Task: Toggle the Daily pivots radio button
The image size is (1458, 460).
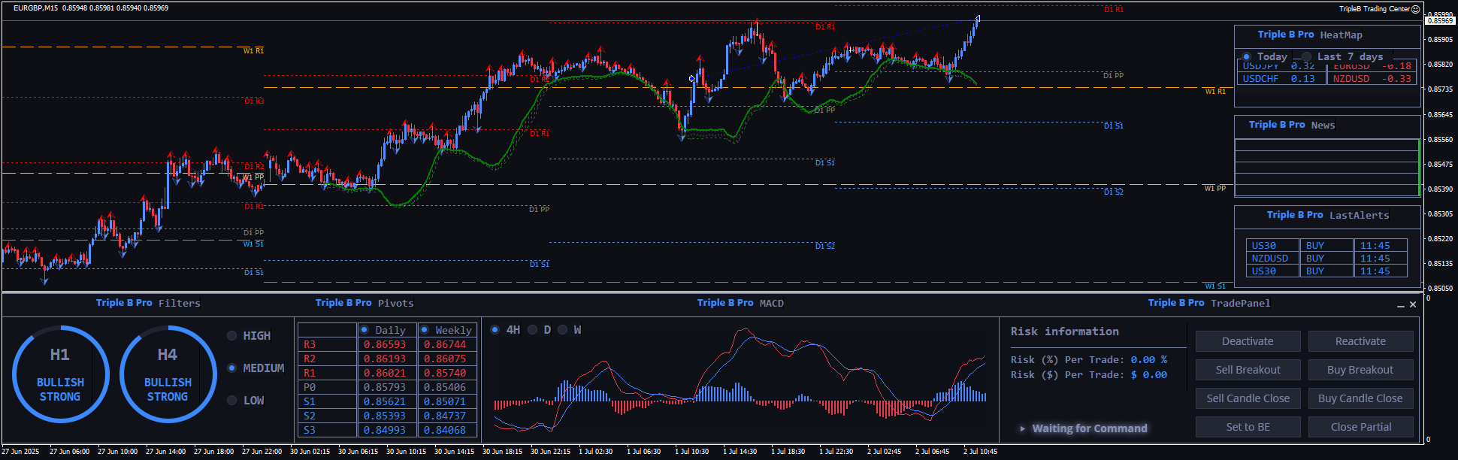Action: [x=364, y=330]
